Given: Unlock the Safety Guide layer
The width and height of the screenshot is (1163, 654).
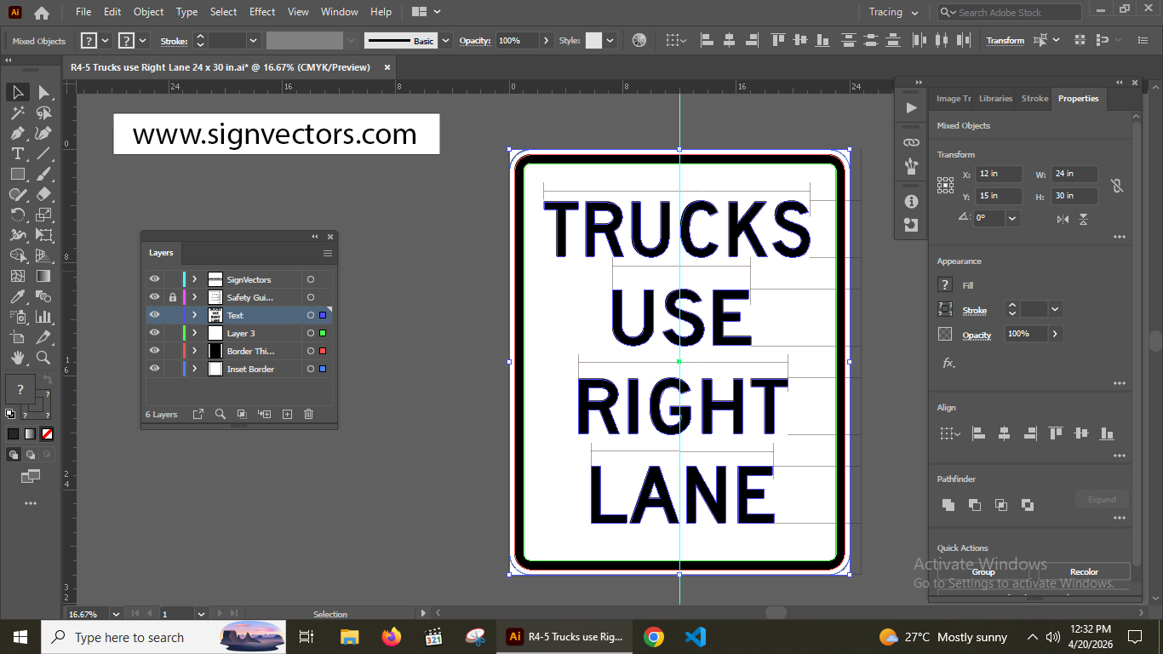Looking at the screenshot, I should pyautogui.click(x=172, y=297).
